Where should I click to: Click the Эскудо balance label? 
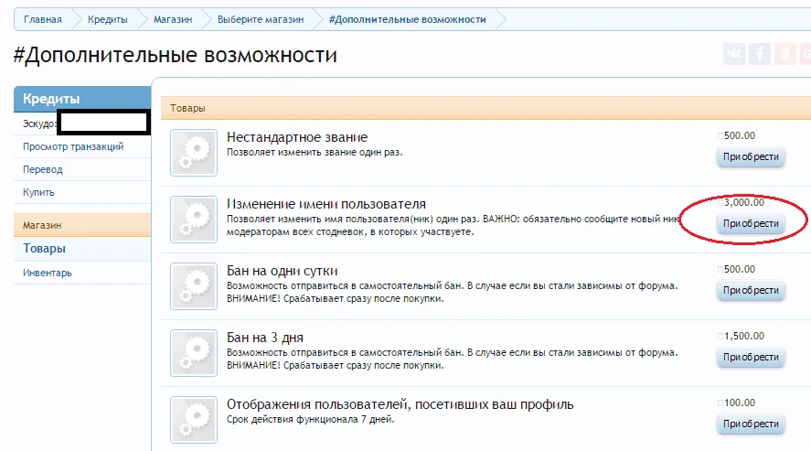click(39, 123)
